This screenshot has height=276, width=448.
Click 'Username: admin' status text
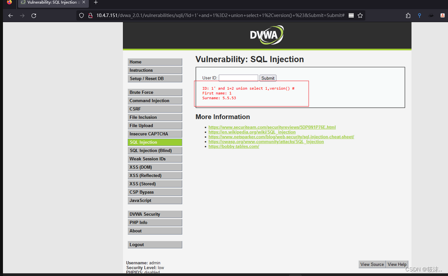tap(143, 263)
